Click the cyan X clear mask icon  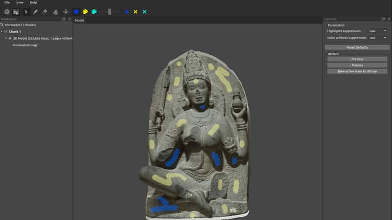tap(145, 12)
